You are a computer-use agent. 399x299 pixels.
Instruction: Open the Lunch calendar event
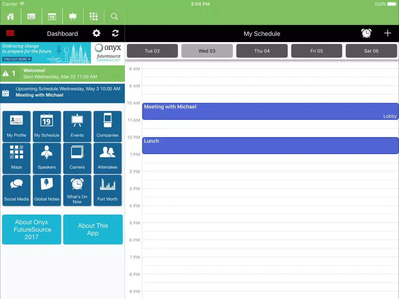click(270, 145)
